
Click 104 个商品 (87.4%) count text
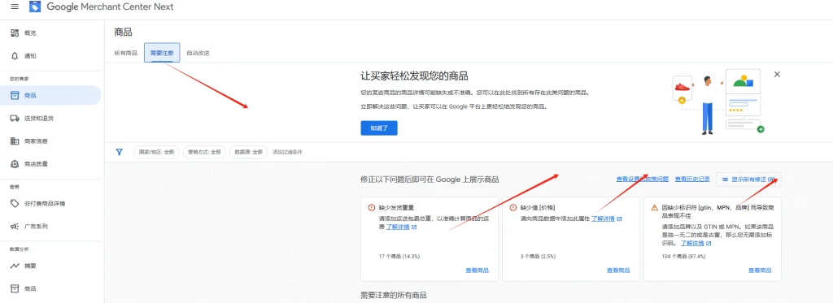coord(684,257)
